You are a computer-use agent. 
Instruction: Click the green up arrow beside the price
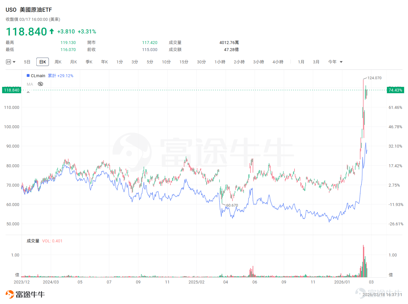52,31
